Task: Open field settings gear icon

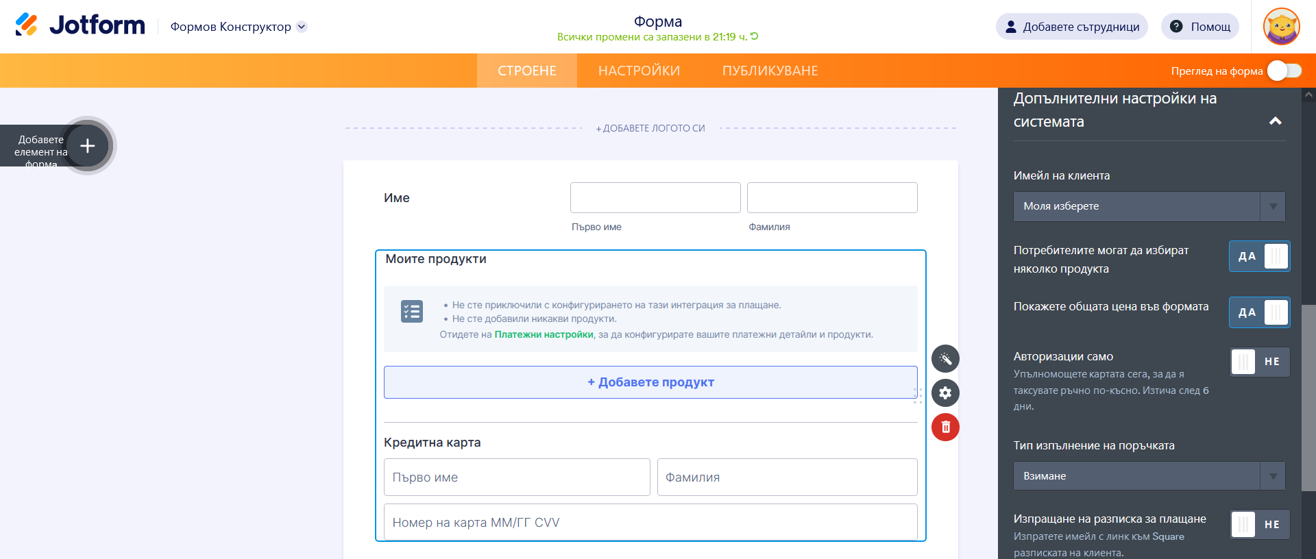Action: 945,393
